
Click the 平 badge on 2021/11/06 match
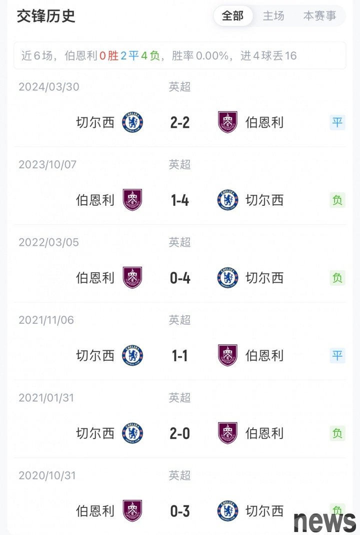coord(337,356)
